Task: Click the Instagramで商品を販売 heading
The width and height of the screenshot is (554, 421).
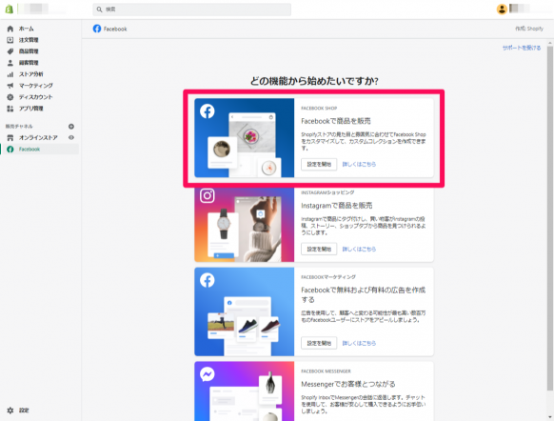Action: 336,206
